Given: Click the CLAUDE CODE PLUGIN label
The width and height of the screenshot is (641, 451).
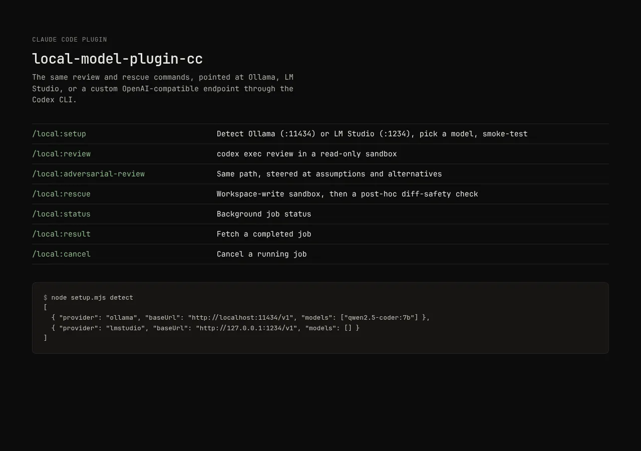Looking at the screenshot, I should point(70,40).
